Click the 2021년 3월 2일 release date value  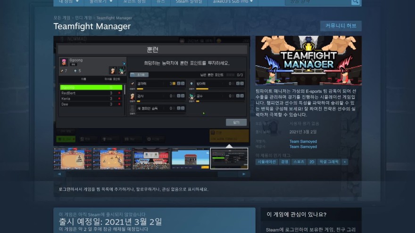[303, 131]
